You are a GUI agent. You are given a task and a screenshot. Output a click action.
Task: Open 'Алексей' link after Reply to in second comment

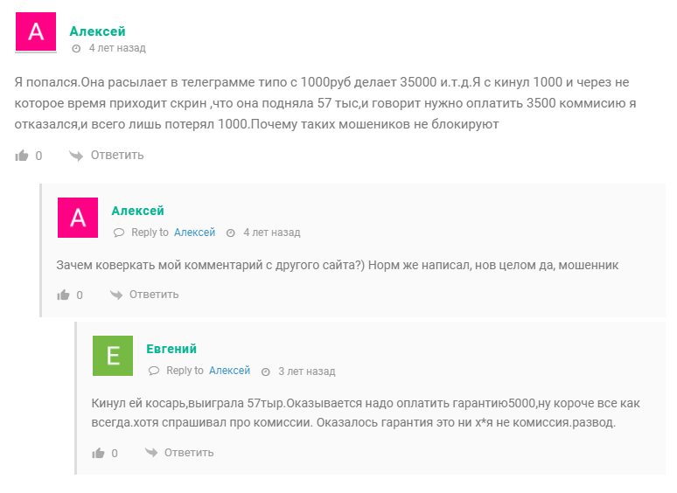[194, 232]
